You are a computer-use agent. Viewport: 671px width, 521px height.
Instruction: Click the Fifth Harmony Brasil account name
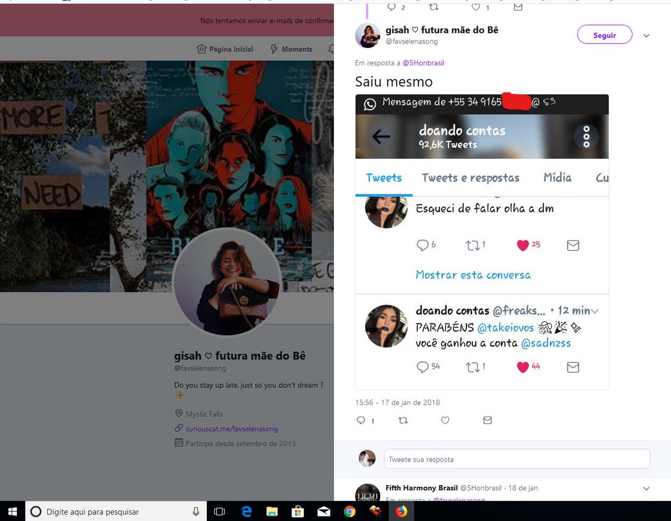422,488
